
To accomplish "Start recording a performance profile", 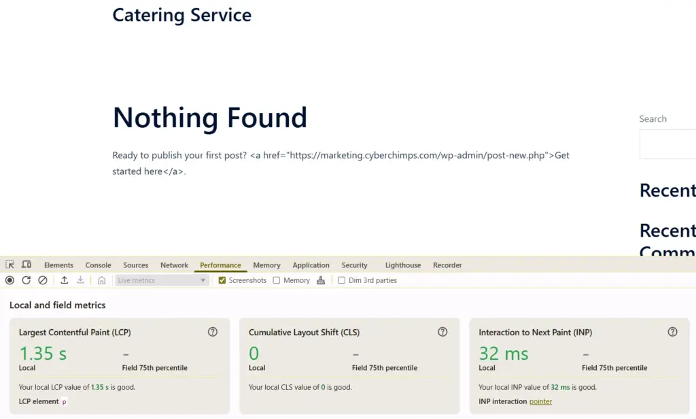I will pyautogui.click(x=10, y=280).
